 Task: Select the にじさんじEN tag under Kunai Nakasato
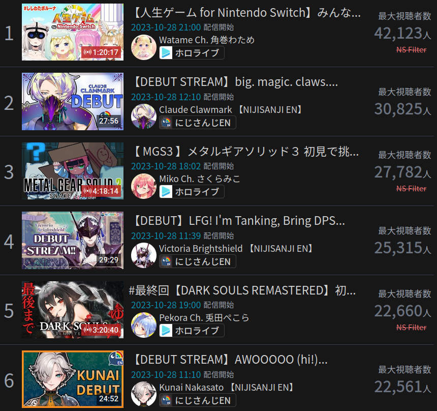click(198, 400)
